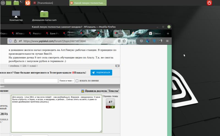Open the Поиск в теме dropdown
This screenshot has height=136, width=220.
(67, 81)
